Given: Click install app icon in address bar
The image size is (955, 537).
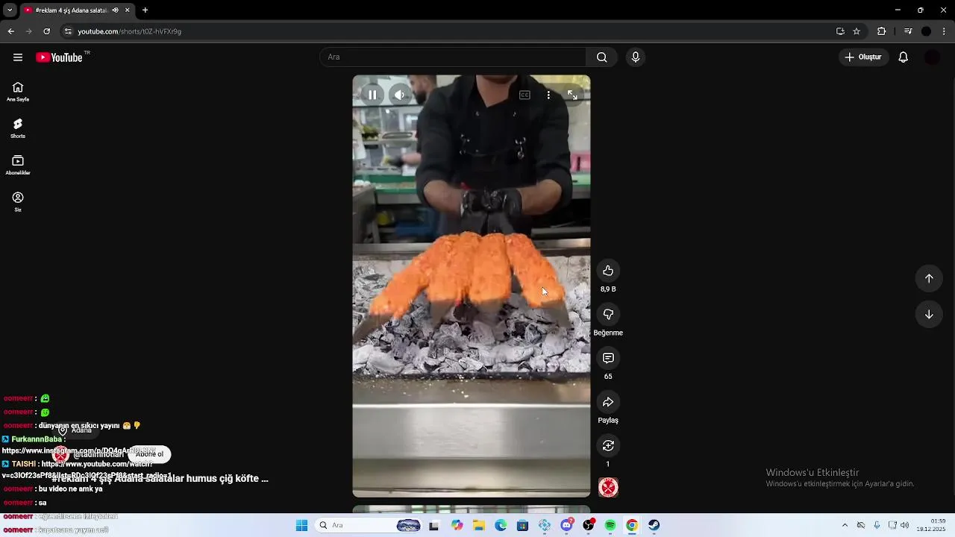Looking at the screenshot, I should click(x=840, y=31).
